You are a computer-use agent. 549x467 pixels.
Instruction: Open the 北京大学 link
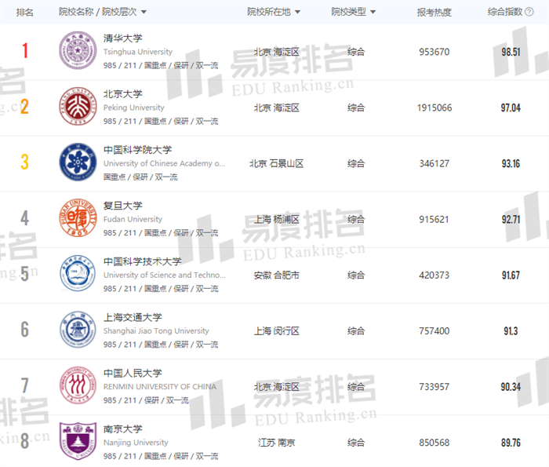(x=123, y=94)
